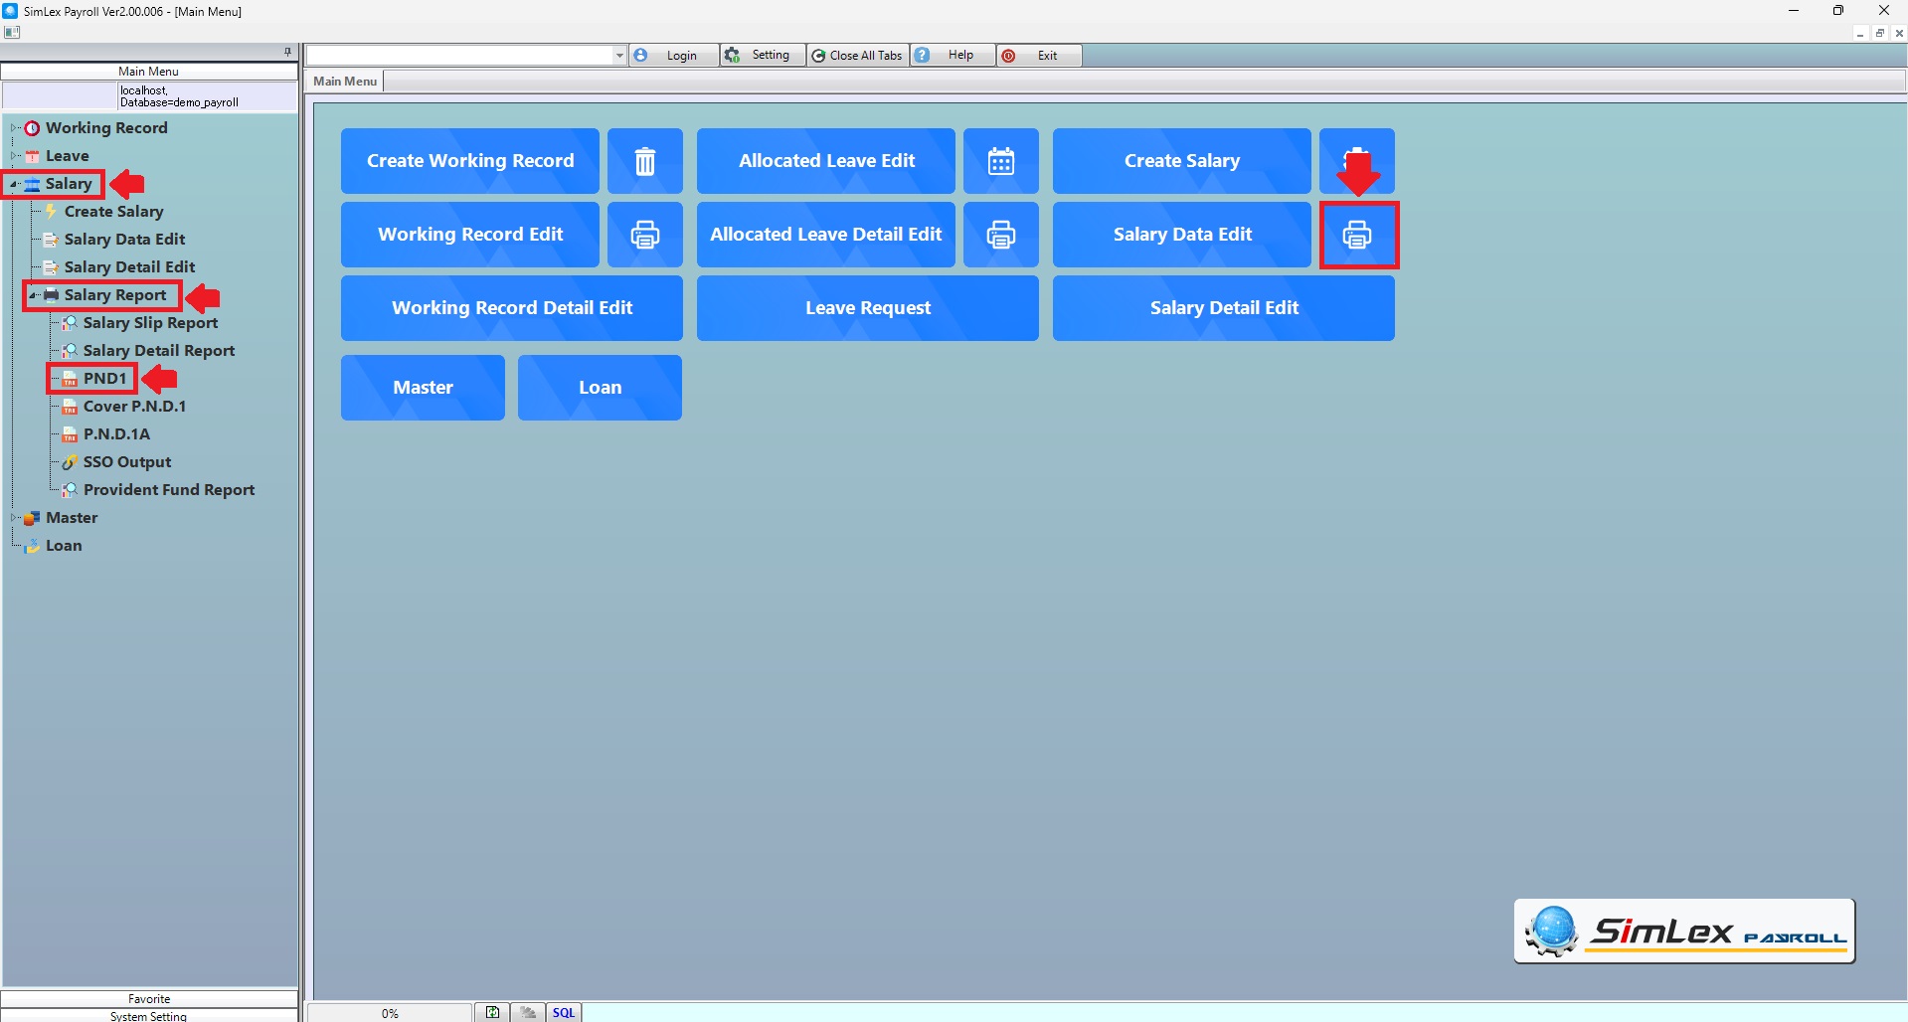Viewport: 1908px width, 1022px height.
Task: Open the toolbar combo box dropdown arrow
Action: 619,56
